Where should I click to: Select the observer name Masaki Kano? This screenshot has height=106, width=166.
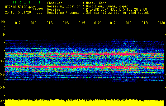coord(96,3)
